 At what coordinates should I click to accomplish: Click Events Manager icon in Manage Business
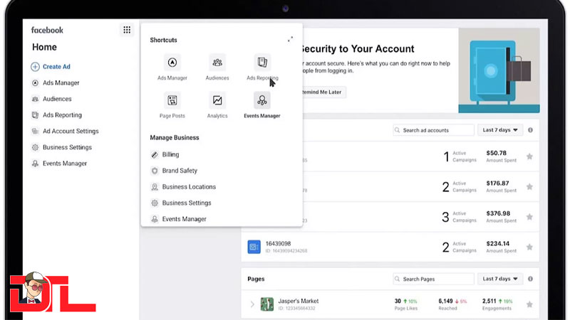click(x=155, y=219)
